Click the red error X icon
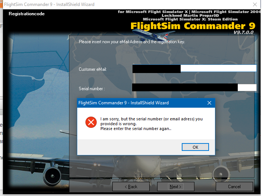This screenshot has width=262, height=196. (91, 122)
